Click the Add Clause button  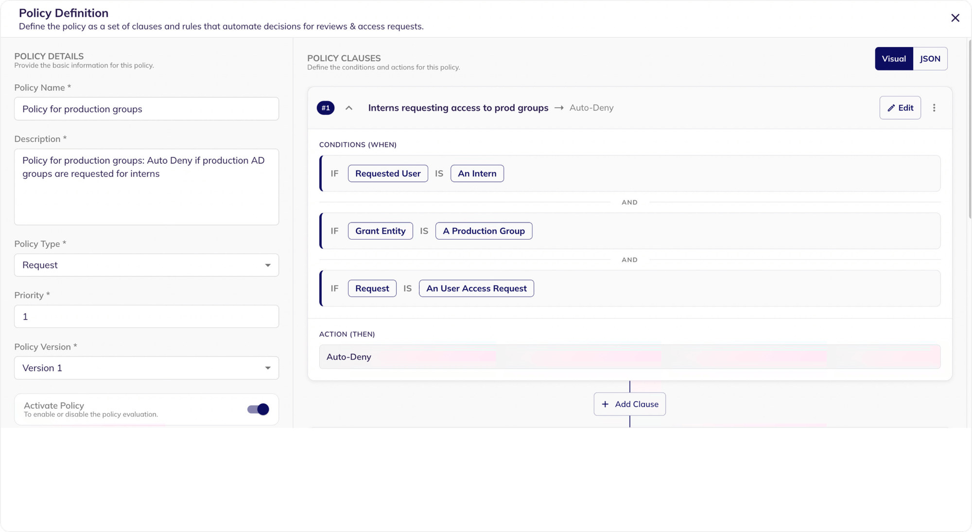point(629,404)
